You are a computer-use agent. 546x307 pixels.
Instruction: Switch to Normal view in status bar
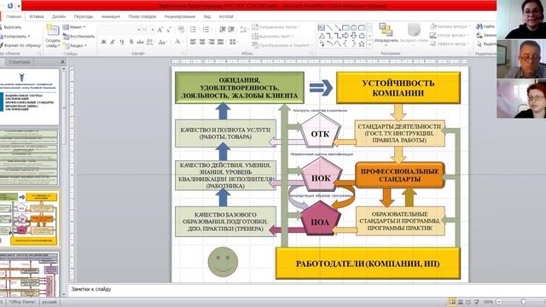452,302
